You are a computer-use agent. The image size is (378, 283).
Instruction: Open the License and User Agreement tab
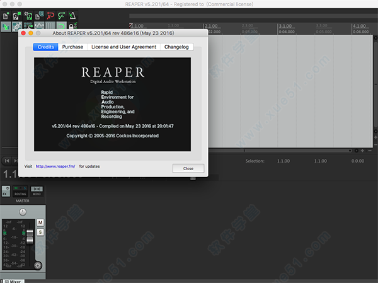click(123, 47)
